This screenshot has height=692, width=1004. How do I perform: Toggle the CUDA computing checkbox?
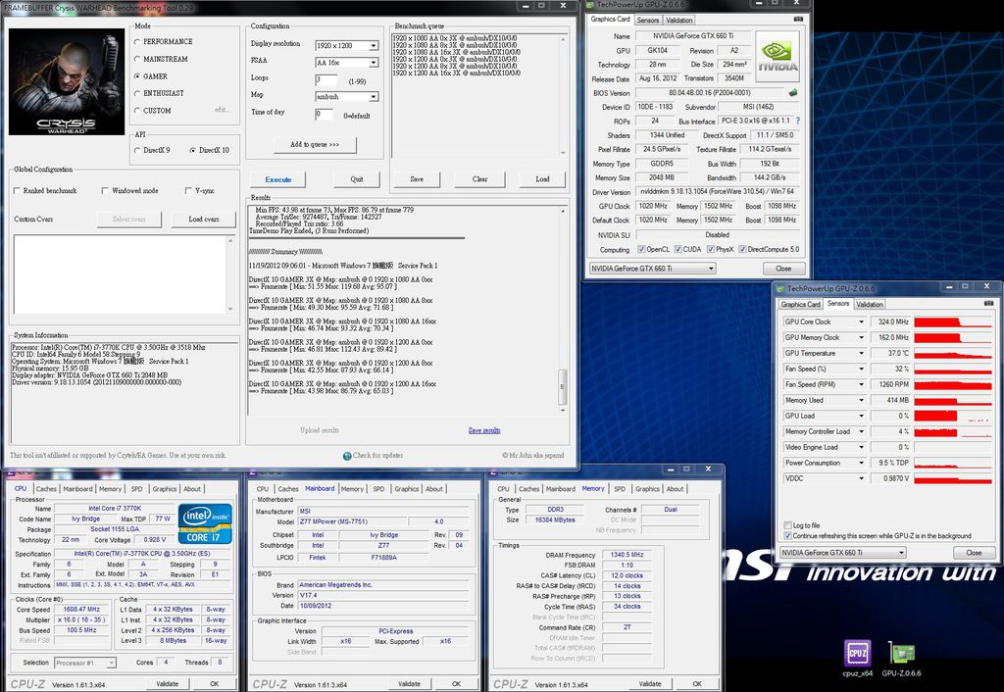click(x=678, y=250)
